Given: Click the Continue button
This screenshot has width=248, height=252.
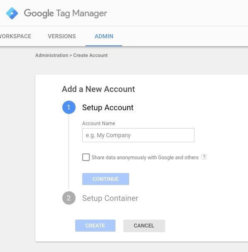Looking at the screenshot, I should click(x=106, y=179).
